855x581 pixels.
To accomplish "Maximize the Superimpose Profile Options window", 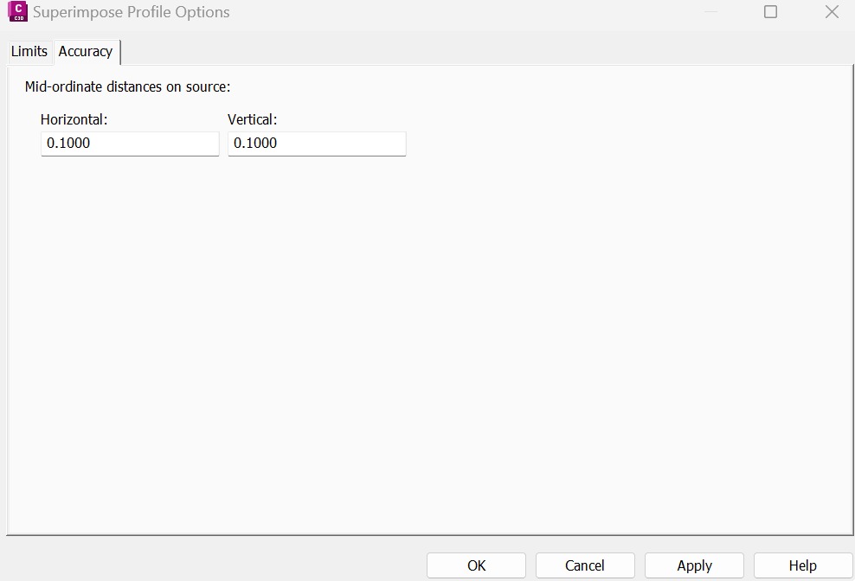I will pos(770,12).
